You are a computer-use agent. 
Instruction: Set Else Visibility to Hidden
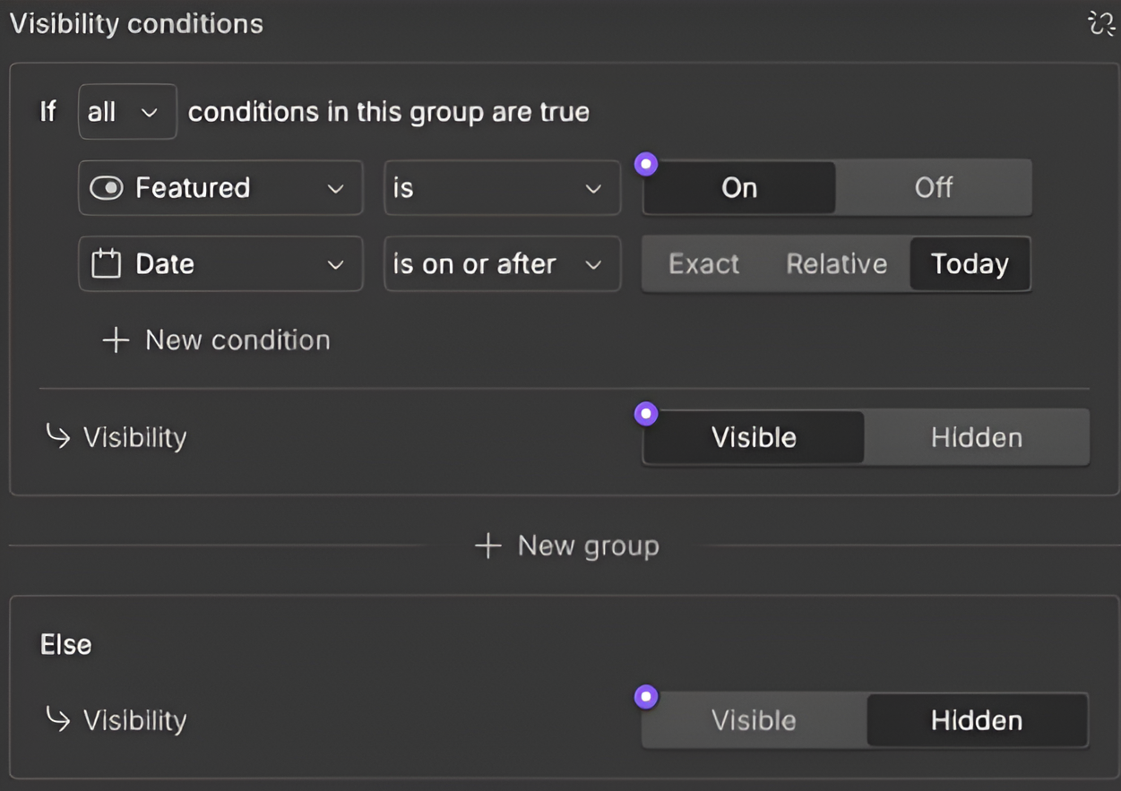[977, 721]
